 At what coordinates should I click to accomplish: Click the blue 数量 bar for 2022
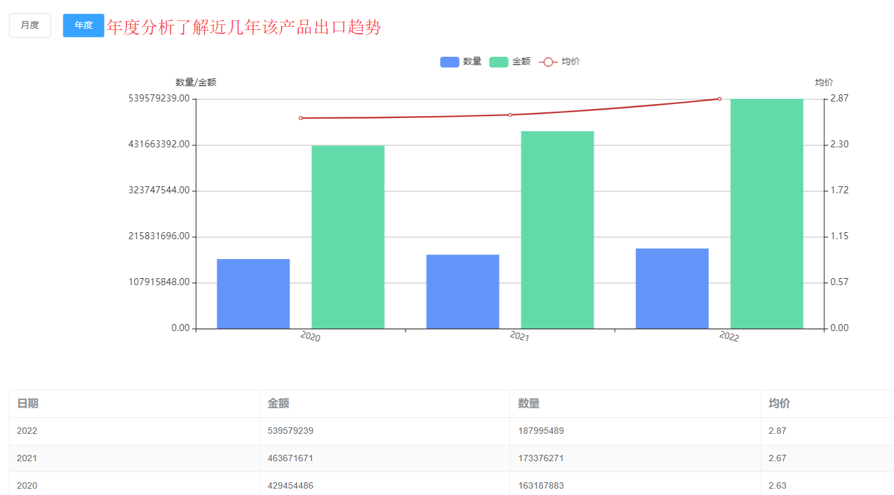coord(672,289)
